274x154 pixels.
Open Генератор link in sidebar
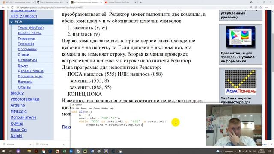[27, 38]
